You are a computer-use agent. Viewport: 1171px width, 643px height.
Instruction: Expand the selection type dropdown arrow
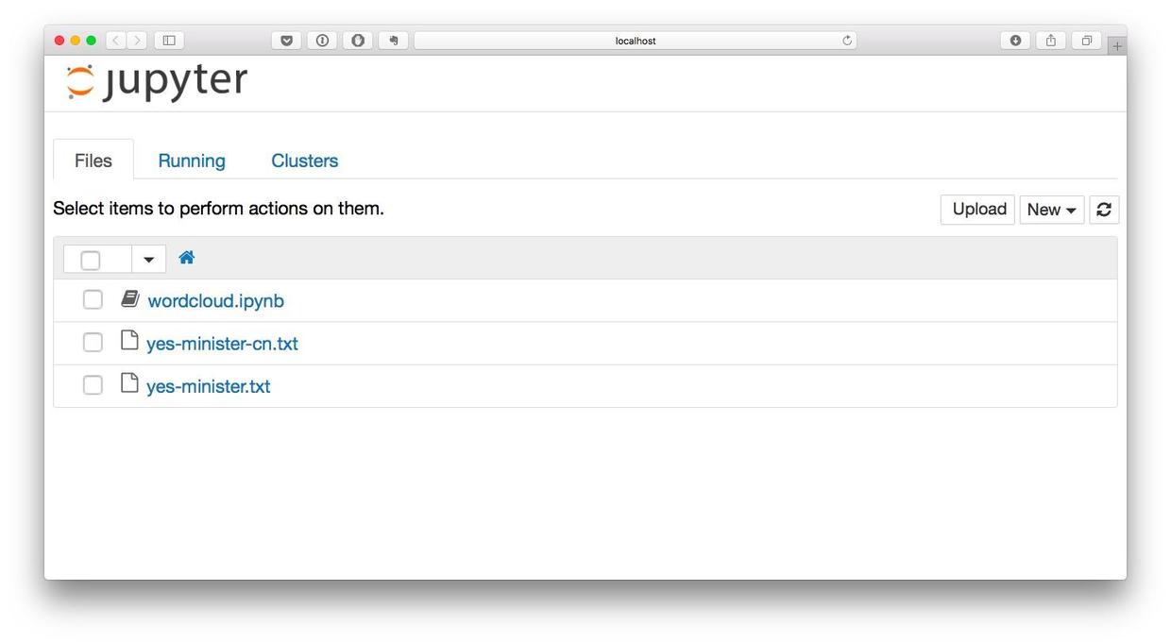[148, 260]
